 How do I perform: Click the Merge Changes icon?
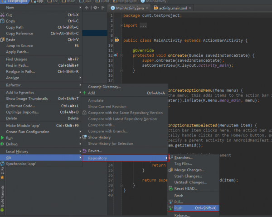click(171, 170)
